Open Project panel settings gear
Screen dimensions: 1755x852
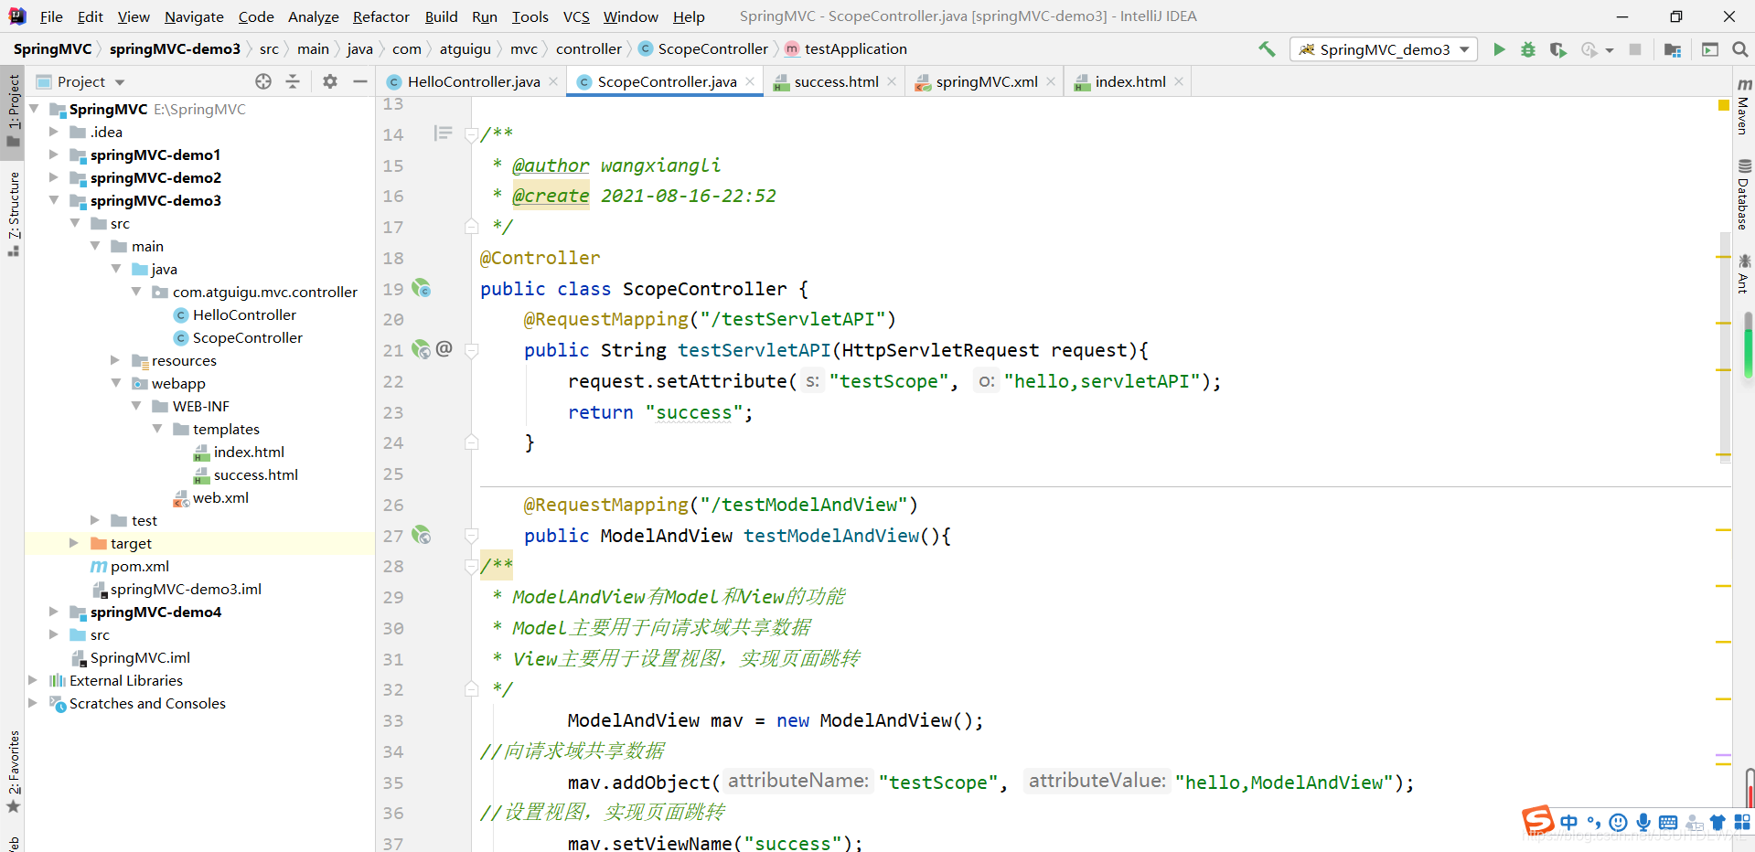[330, 81]
